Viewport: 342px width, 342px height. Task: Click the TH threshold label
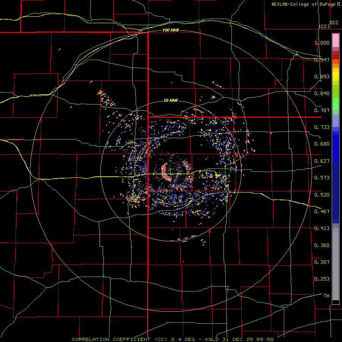[x=326, y=296]
